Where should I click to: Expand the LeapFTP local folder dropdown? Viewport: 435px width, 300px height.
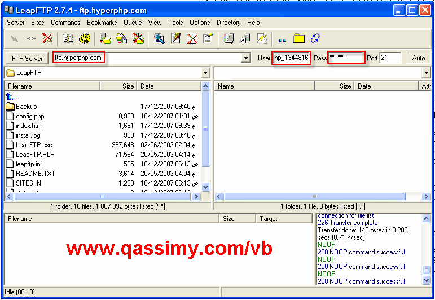click(x=205, y=73)
